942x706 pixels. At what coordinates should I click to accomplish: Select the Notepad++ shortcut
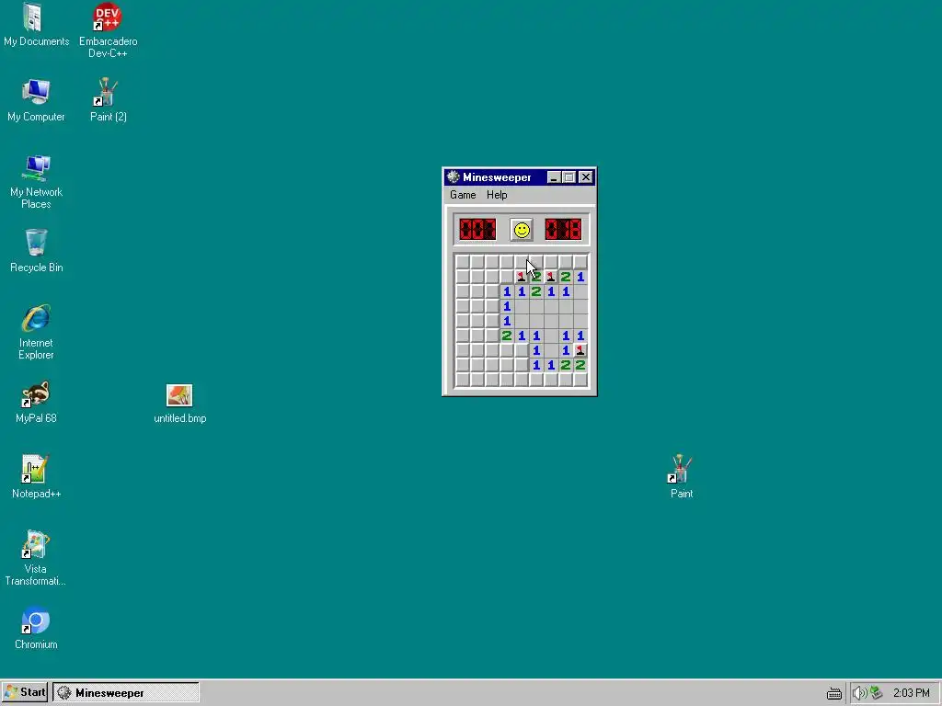click(36, 477)
